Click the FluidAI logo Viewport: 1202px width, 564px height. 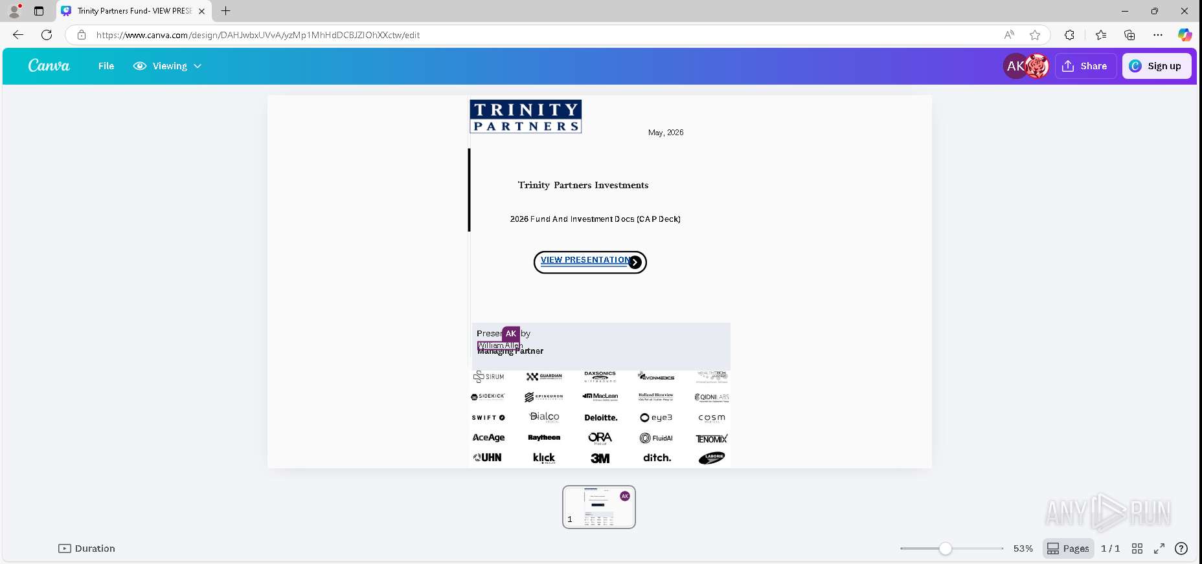pos(657,438)
